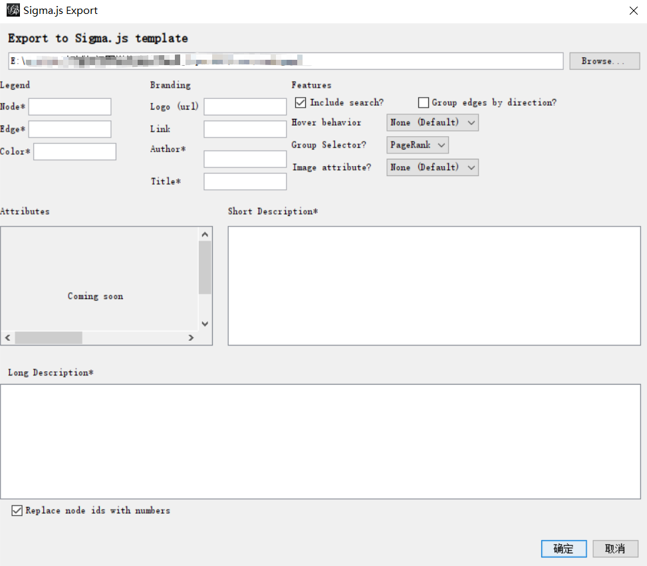Click the Branding Link input field
The width and height of the screenshot is (647, 566).
point(245,129)
